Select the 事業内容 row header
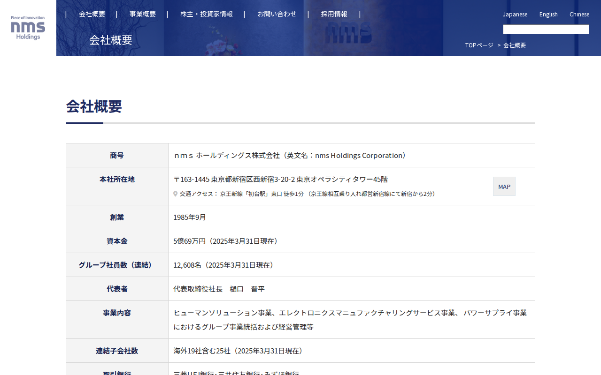The image size is (601, 375). click(117, 320)
